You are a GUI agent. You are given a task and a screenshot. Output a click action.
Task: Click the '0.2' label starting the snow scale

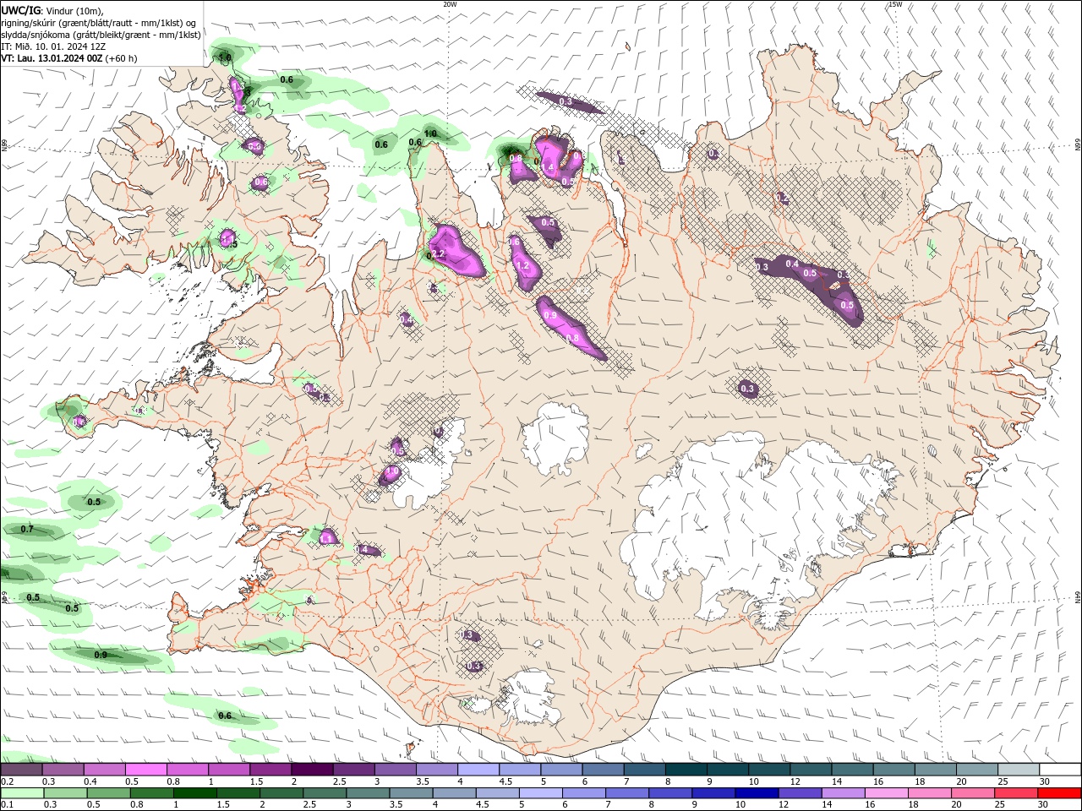pos(8,781)
